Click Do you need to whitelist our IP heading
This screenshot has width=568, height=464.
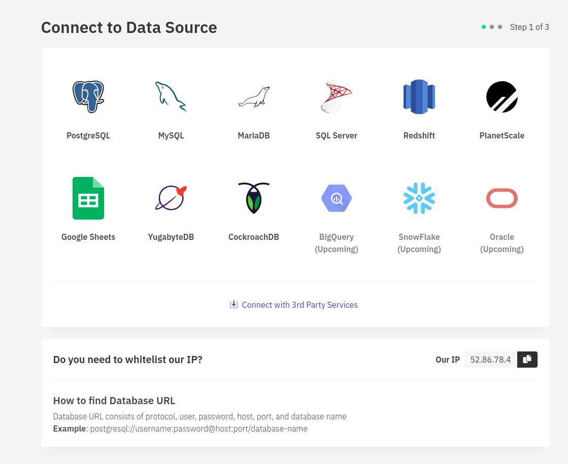[x=127, y=360]
